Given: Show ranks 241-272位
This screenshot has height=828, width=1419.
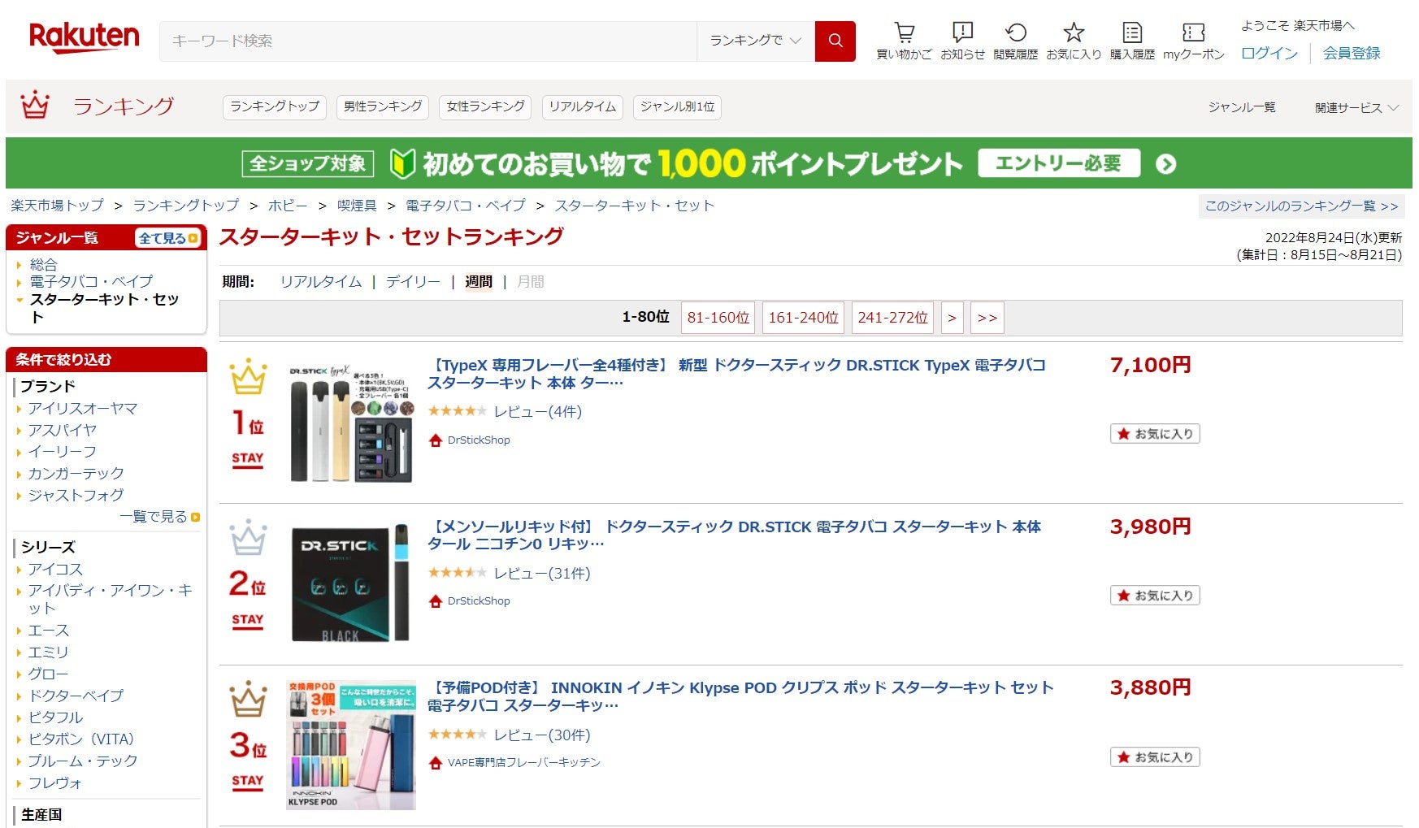Looking at the screenshot, I should pyautogui.click(x=892, y=318).
